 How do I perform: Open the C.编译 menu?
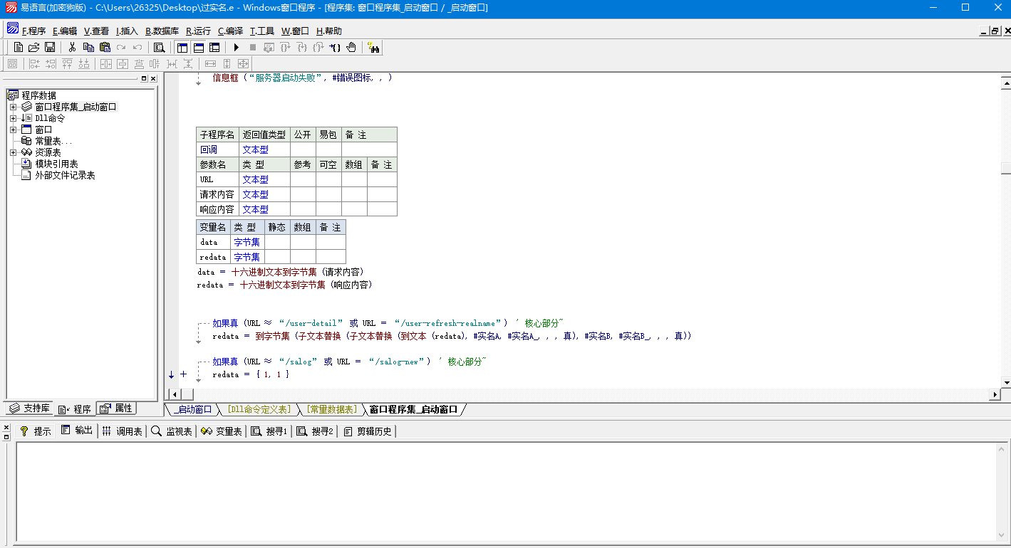(x=230, y=31)
